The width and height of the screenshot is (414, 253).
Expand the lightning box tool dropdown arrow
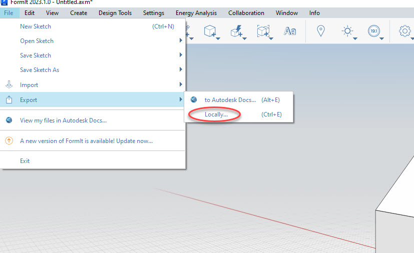[244, 39]
